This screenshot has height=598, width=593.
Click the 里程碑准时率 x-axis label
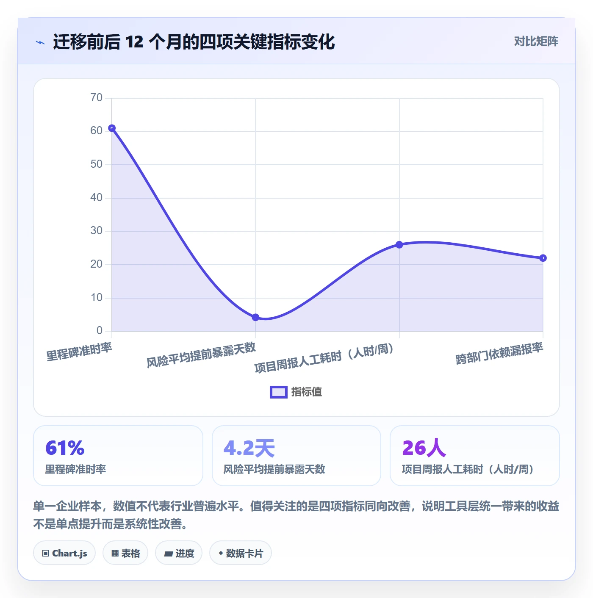(79, 352)
